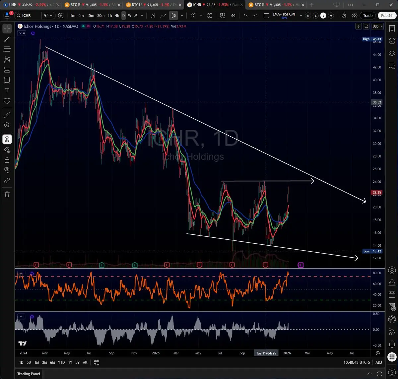Click the Trade button
This screenshot has height=379, width=398.
[x=367, y=16]
